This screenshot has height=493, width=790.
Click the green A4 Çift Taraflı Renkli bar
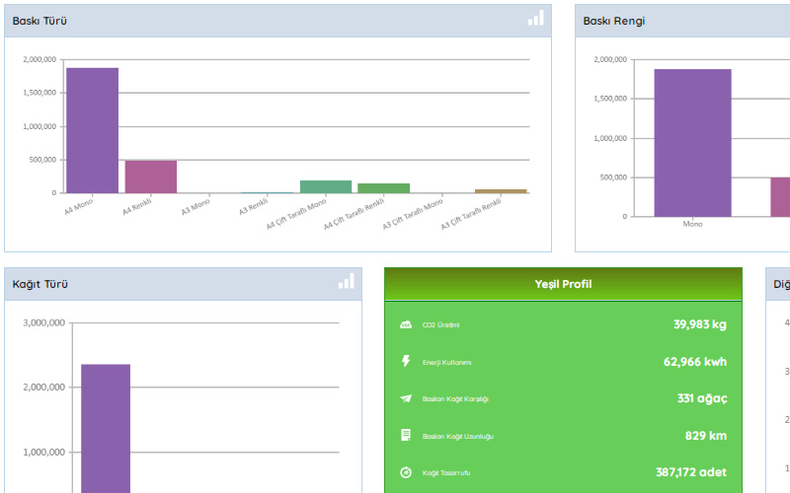tap(383, 187)
